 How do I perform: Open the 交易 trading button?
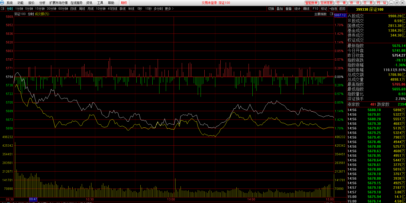368,3
